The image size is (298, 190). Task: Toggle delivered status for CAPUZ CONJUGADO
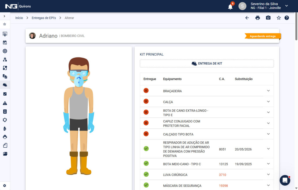[146, 123]
